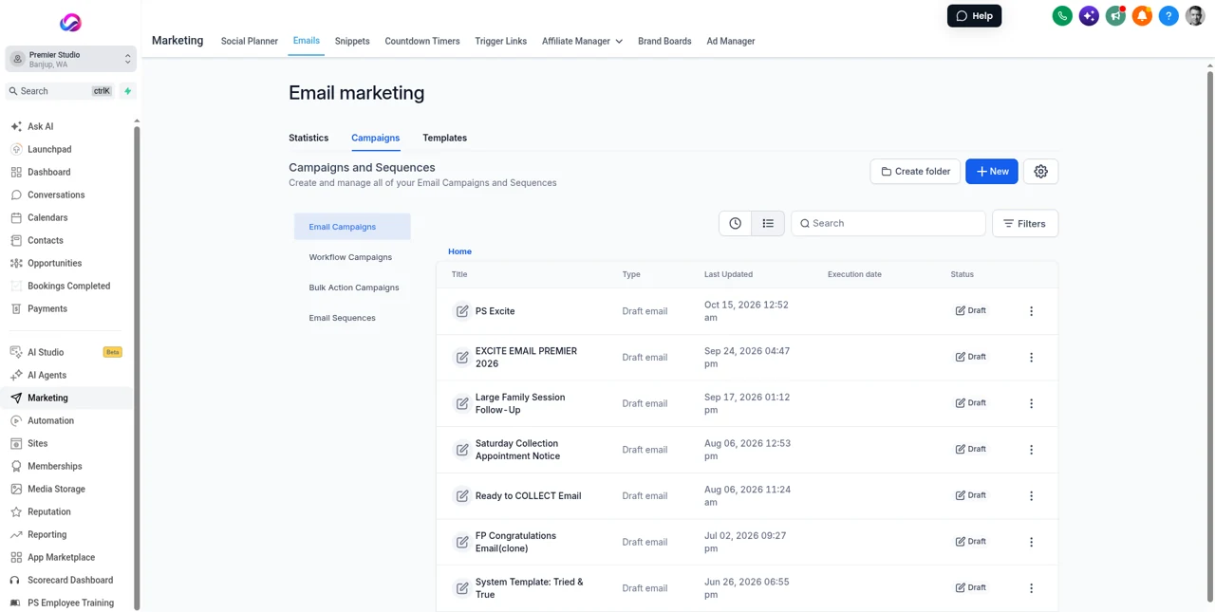Open the email settings gear icon
This screenshot has width=1215, height=612.
click(x=1040, y=172)
